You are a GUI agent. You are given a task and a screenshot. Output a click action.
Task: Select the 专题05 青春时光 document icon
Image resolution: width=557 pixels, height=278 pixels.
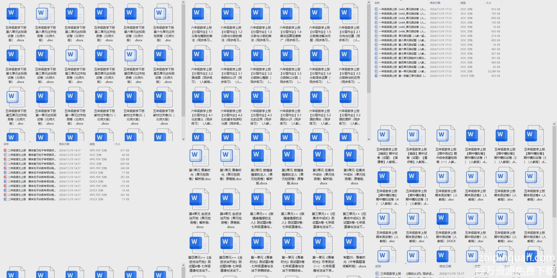point(354,243)
